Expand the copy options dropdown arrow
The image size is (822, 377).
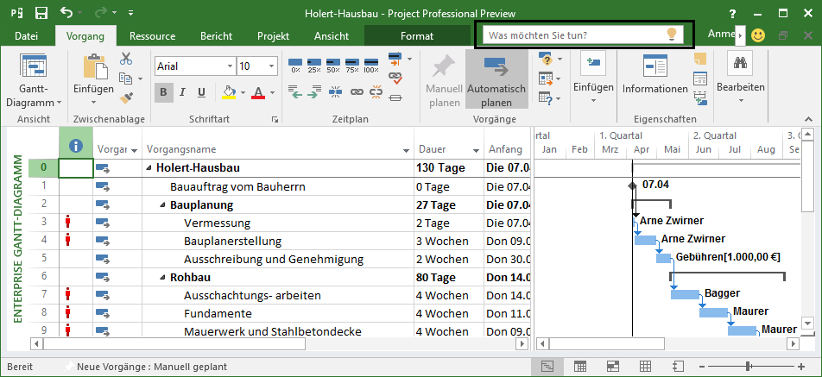click(x=140, y=79)
